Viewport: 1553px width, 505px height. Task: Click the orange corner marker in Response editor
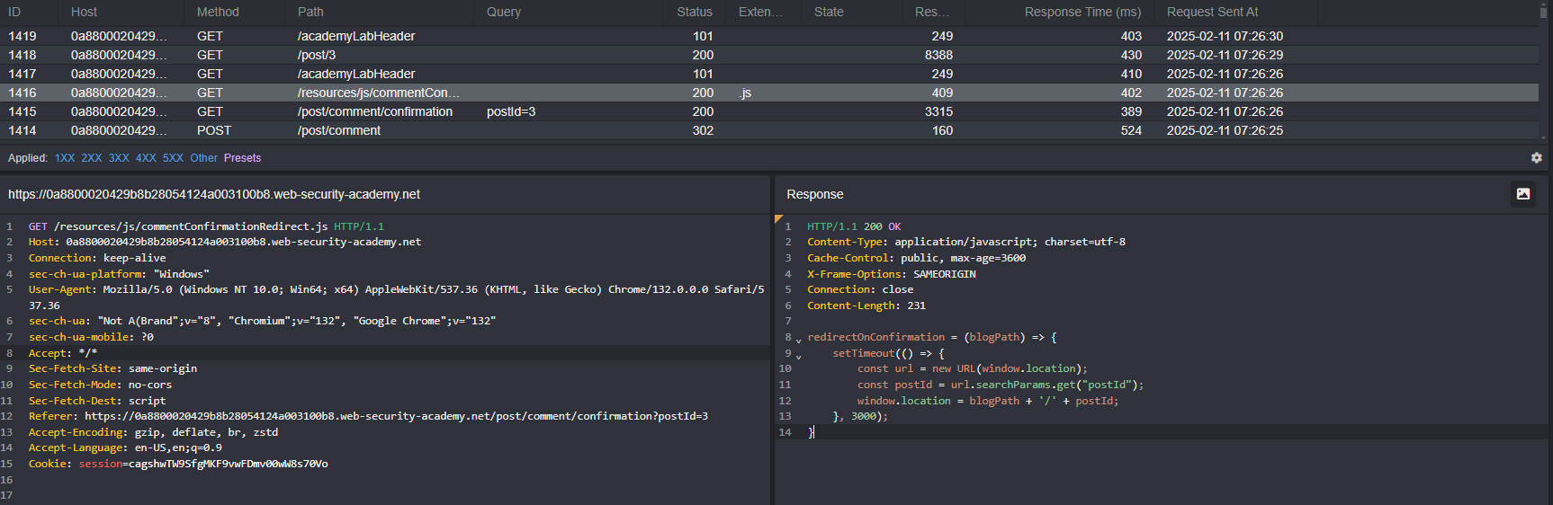[x=779, y=218]
